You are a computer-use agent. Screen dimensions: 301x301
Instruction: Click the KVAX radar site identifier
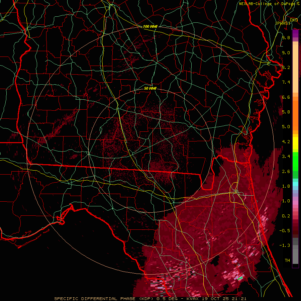[x=193, y=299]
